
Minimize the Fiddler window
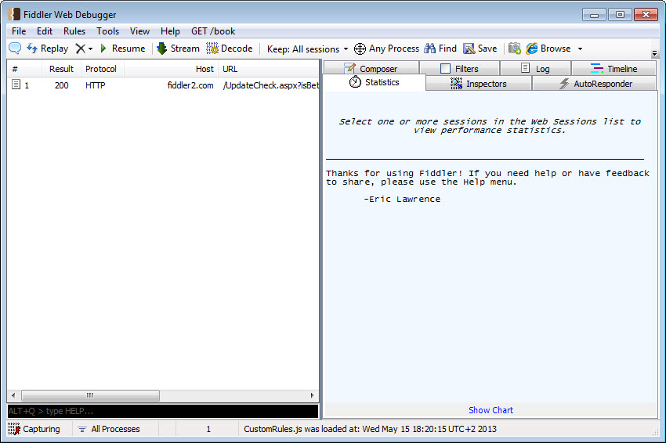click(594, 15)
